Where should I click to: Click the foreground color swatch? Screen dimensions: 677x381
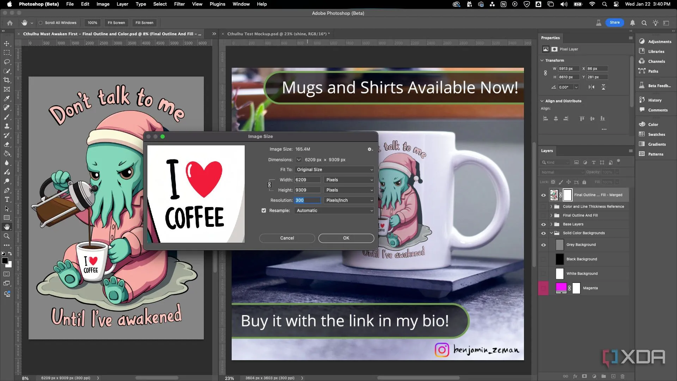tap(5, 261)
